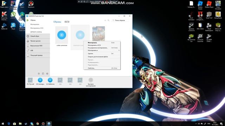Open Яндекс.Диск desktop shortcut
The image size is (225, 126).
point(4,5)
